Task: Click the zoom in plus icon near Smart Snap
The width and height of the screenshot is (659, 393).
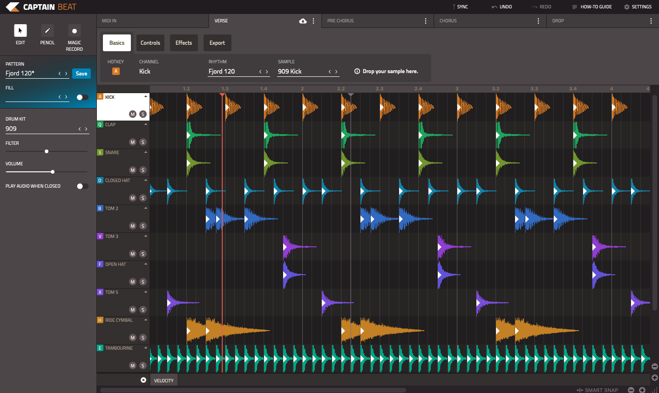Action: (x=642, y=390)
